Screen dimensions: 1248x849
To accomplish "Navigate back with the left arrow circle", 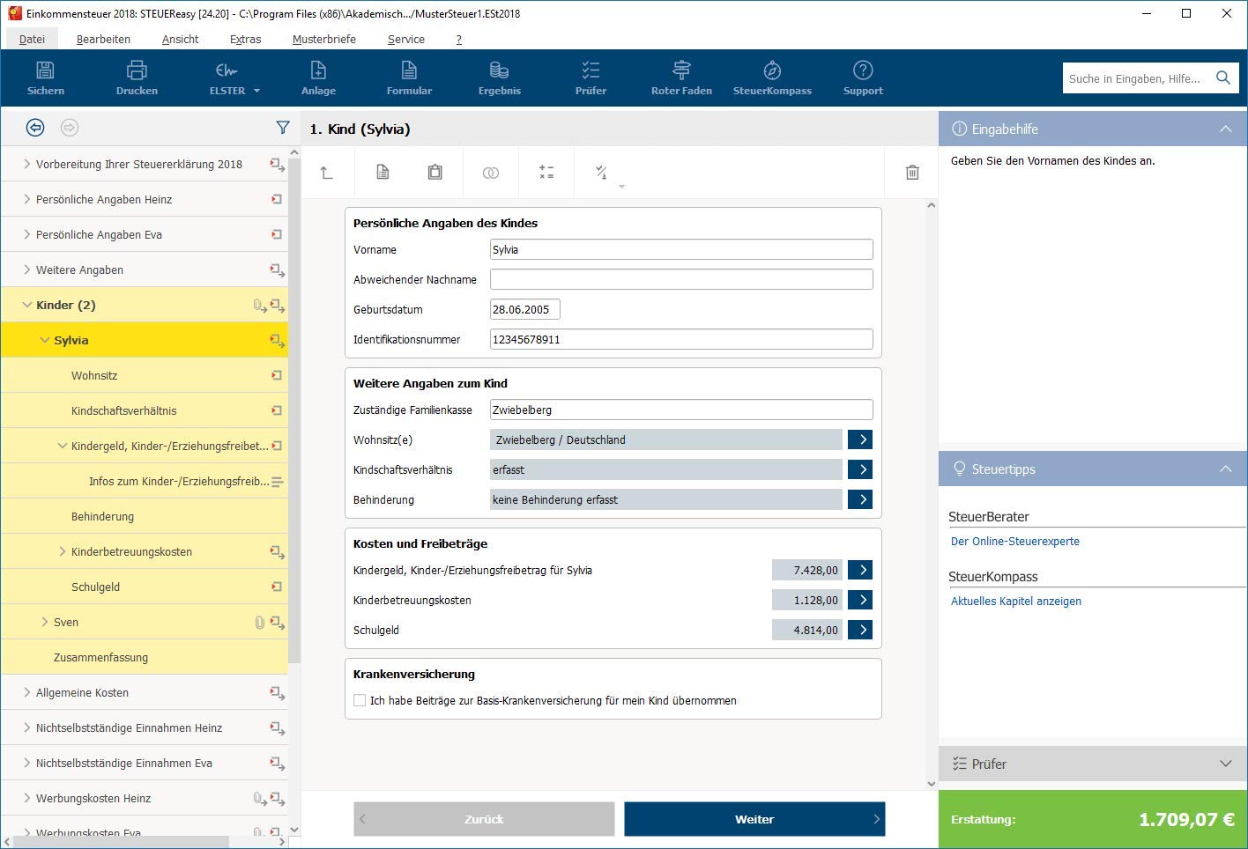I will [x=35, y=128].
